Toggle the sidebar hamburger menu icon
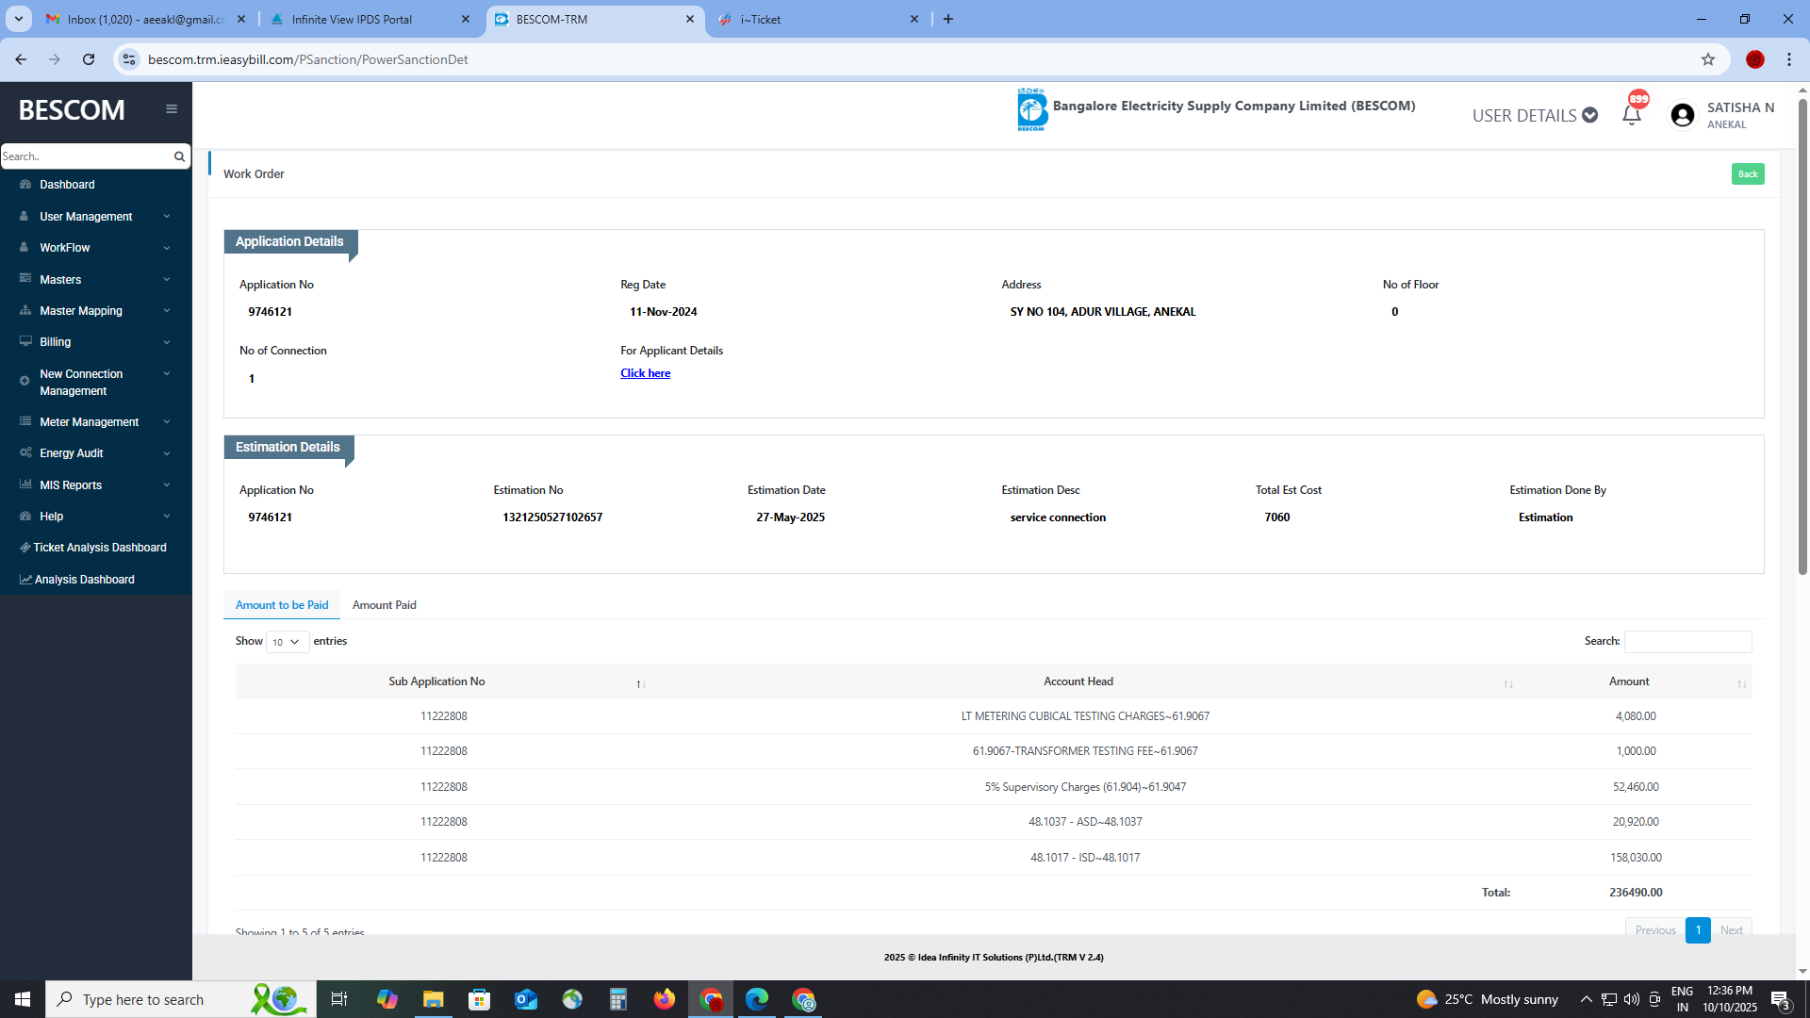The height and width of the screenshot is (1018, 1810). coord(172,109)
